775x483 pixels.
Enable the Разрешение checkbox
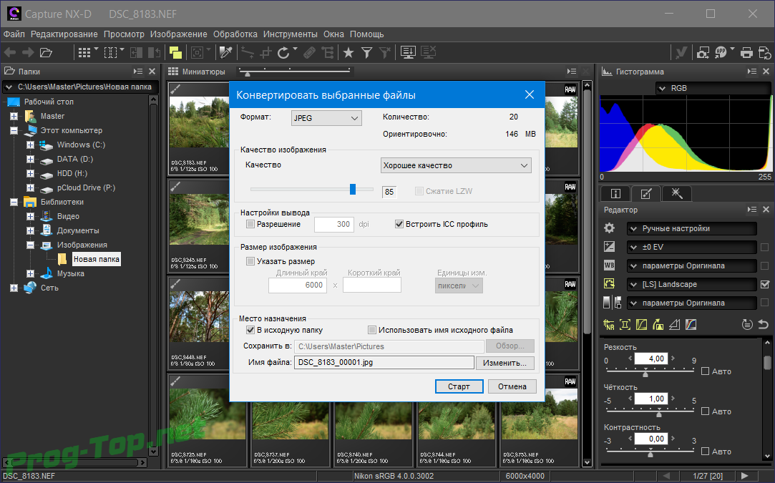pyautogui.click(x=250, y=224)
